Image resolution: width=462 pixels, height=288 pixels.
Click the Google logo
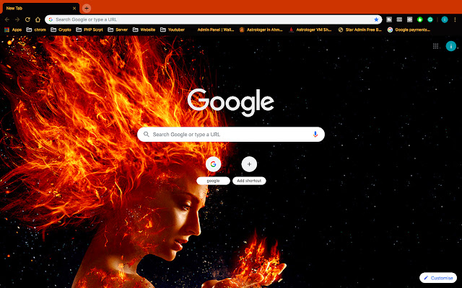231,102
